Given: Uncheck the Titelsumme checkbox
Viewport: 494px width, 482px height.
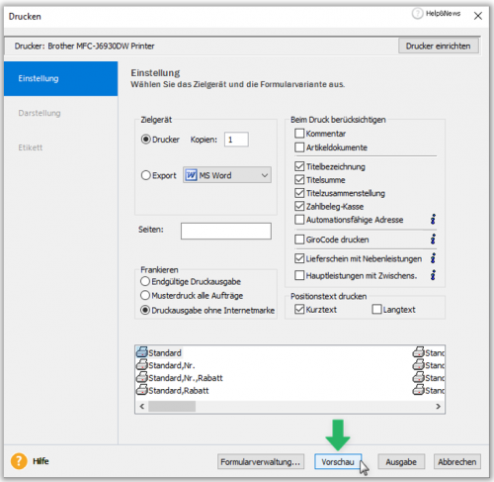Looking at the screenshot, I should (x=299, y=180).
